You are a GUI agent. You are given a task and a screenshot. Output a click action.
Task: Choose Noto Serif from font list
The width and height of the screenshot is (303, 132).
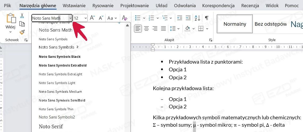pos(51,126)
